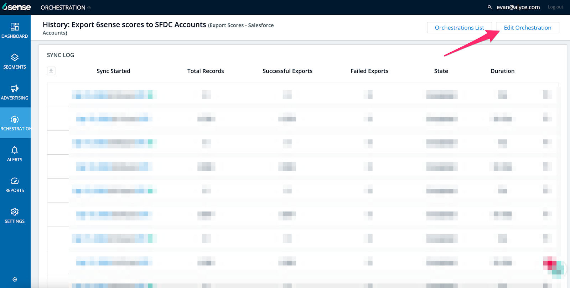Go to Reports in the sidebar

pos(15,185)
